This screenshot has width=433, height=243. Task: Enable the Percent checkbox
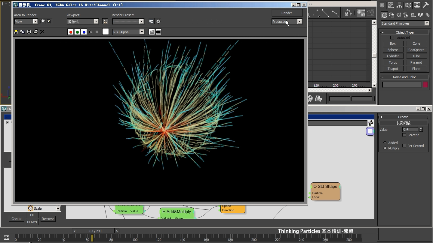pyautogui.click(x=404, y=135)
